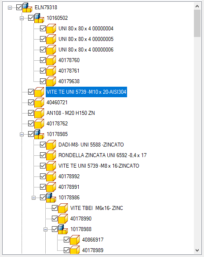Select the VITE TBEI M6x16- ZINC label

click(97, 208)
